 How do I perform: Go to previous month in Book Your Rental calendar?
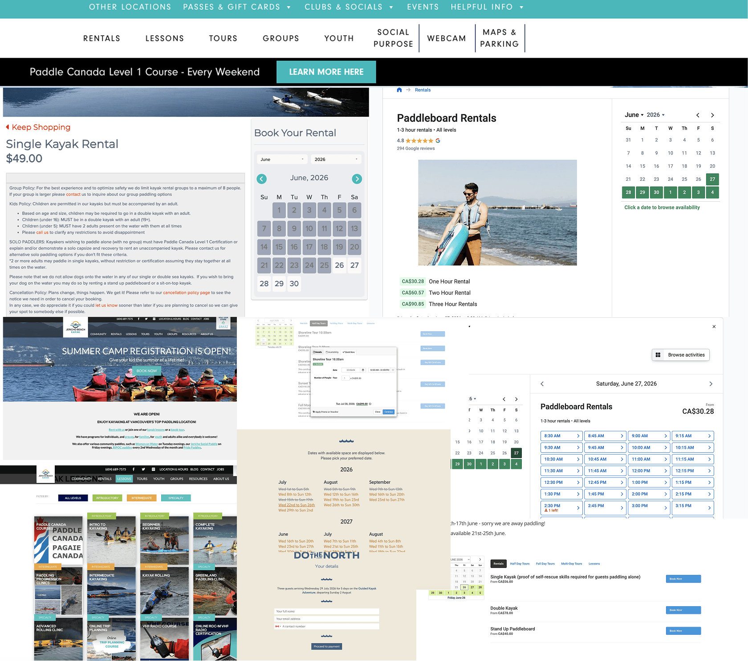point(262,179)
